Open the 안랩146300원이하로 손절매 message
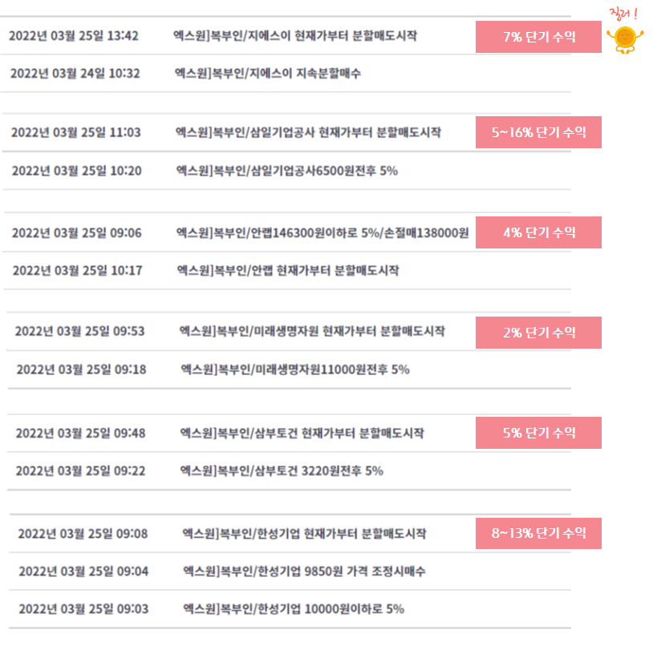The image size is (653, 646). pos(322,233)
